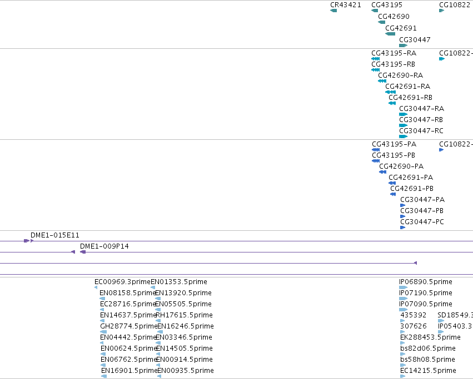Select the CG42691 gene arrow
This screenshot has width=473, height=379.
390,34
